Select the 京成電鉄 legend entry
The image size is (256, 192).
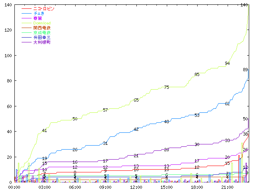tap(42, 32)
